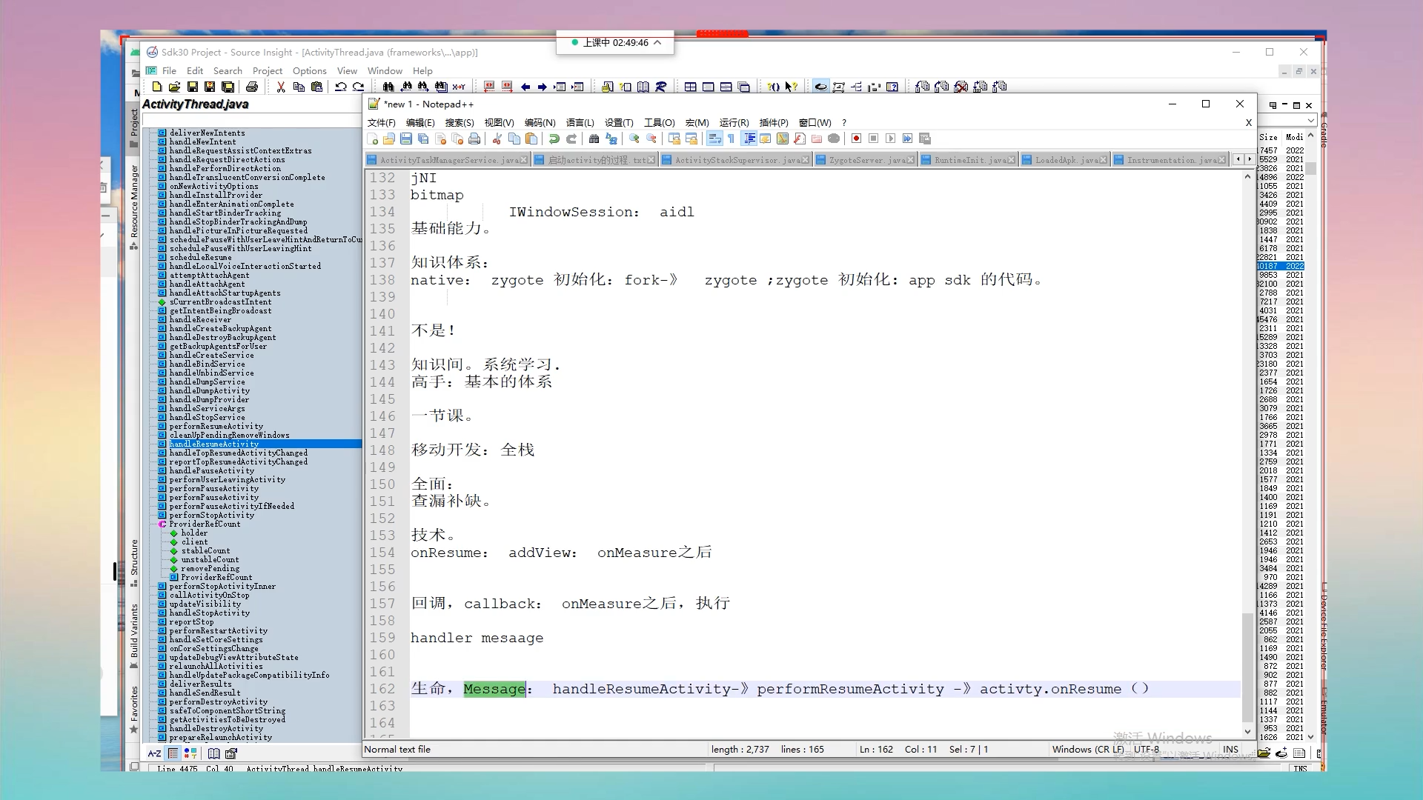1423x800 pixels.
Task: Expand the class status popup chevron
Action: pos(657,43)
